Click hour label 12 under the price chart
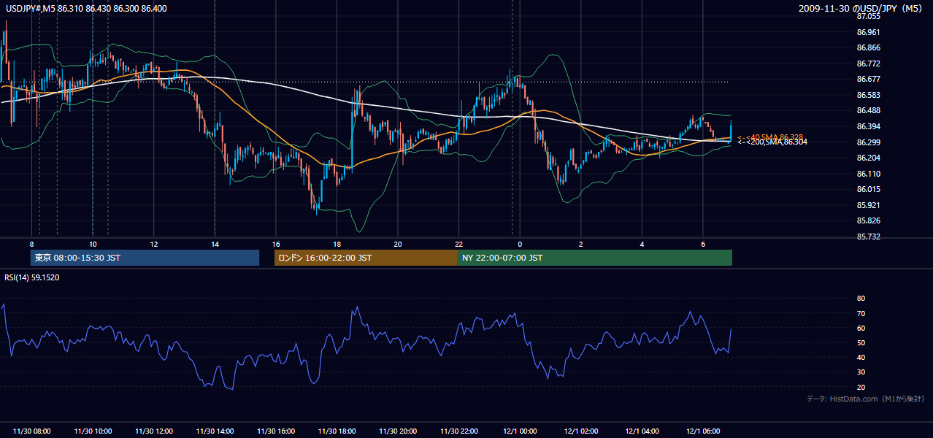 coord(154,244)
